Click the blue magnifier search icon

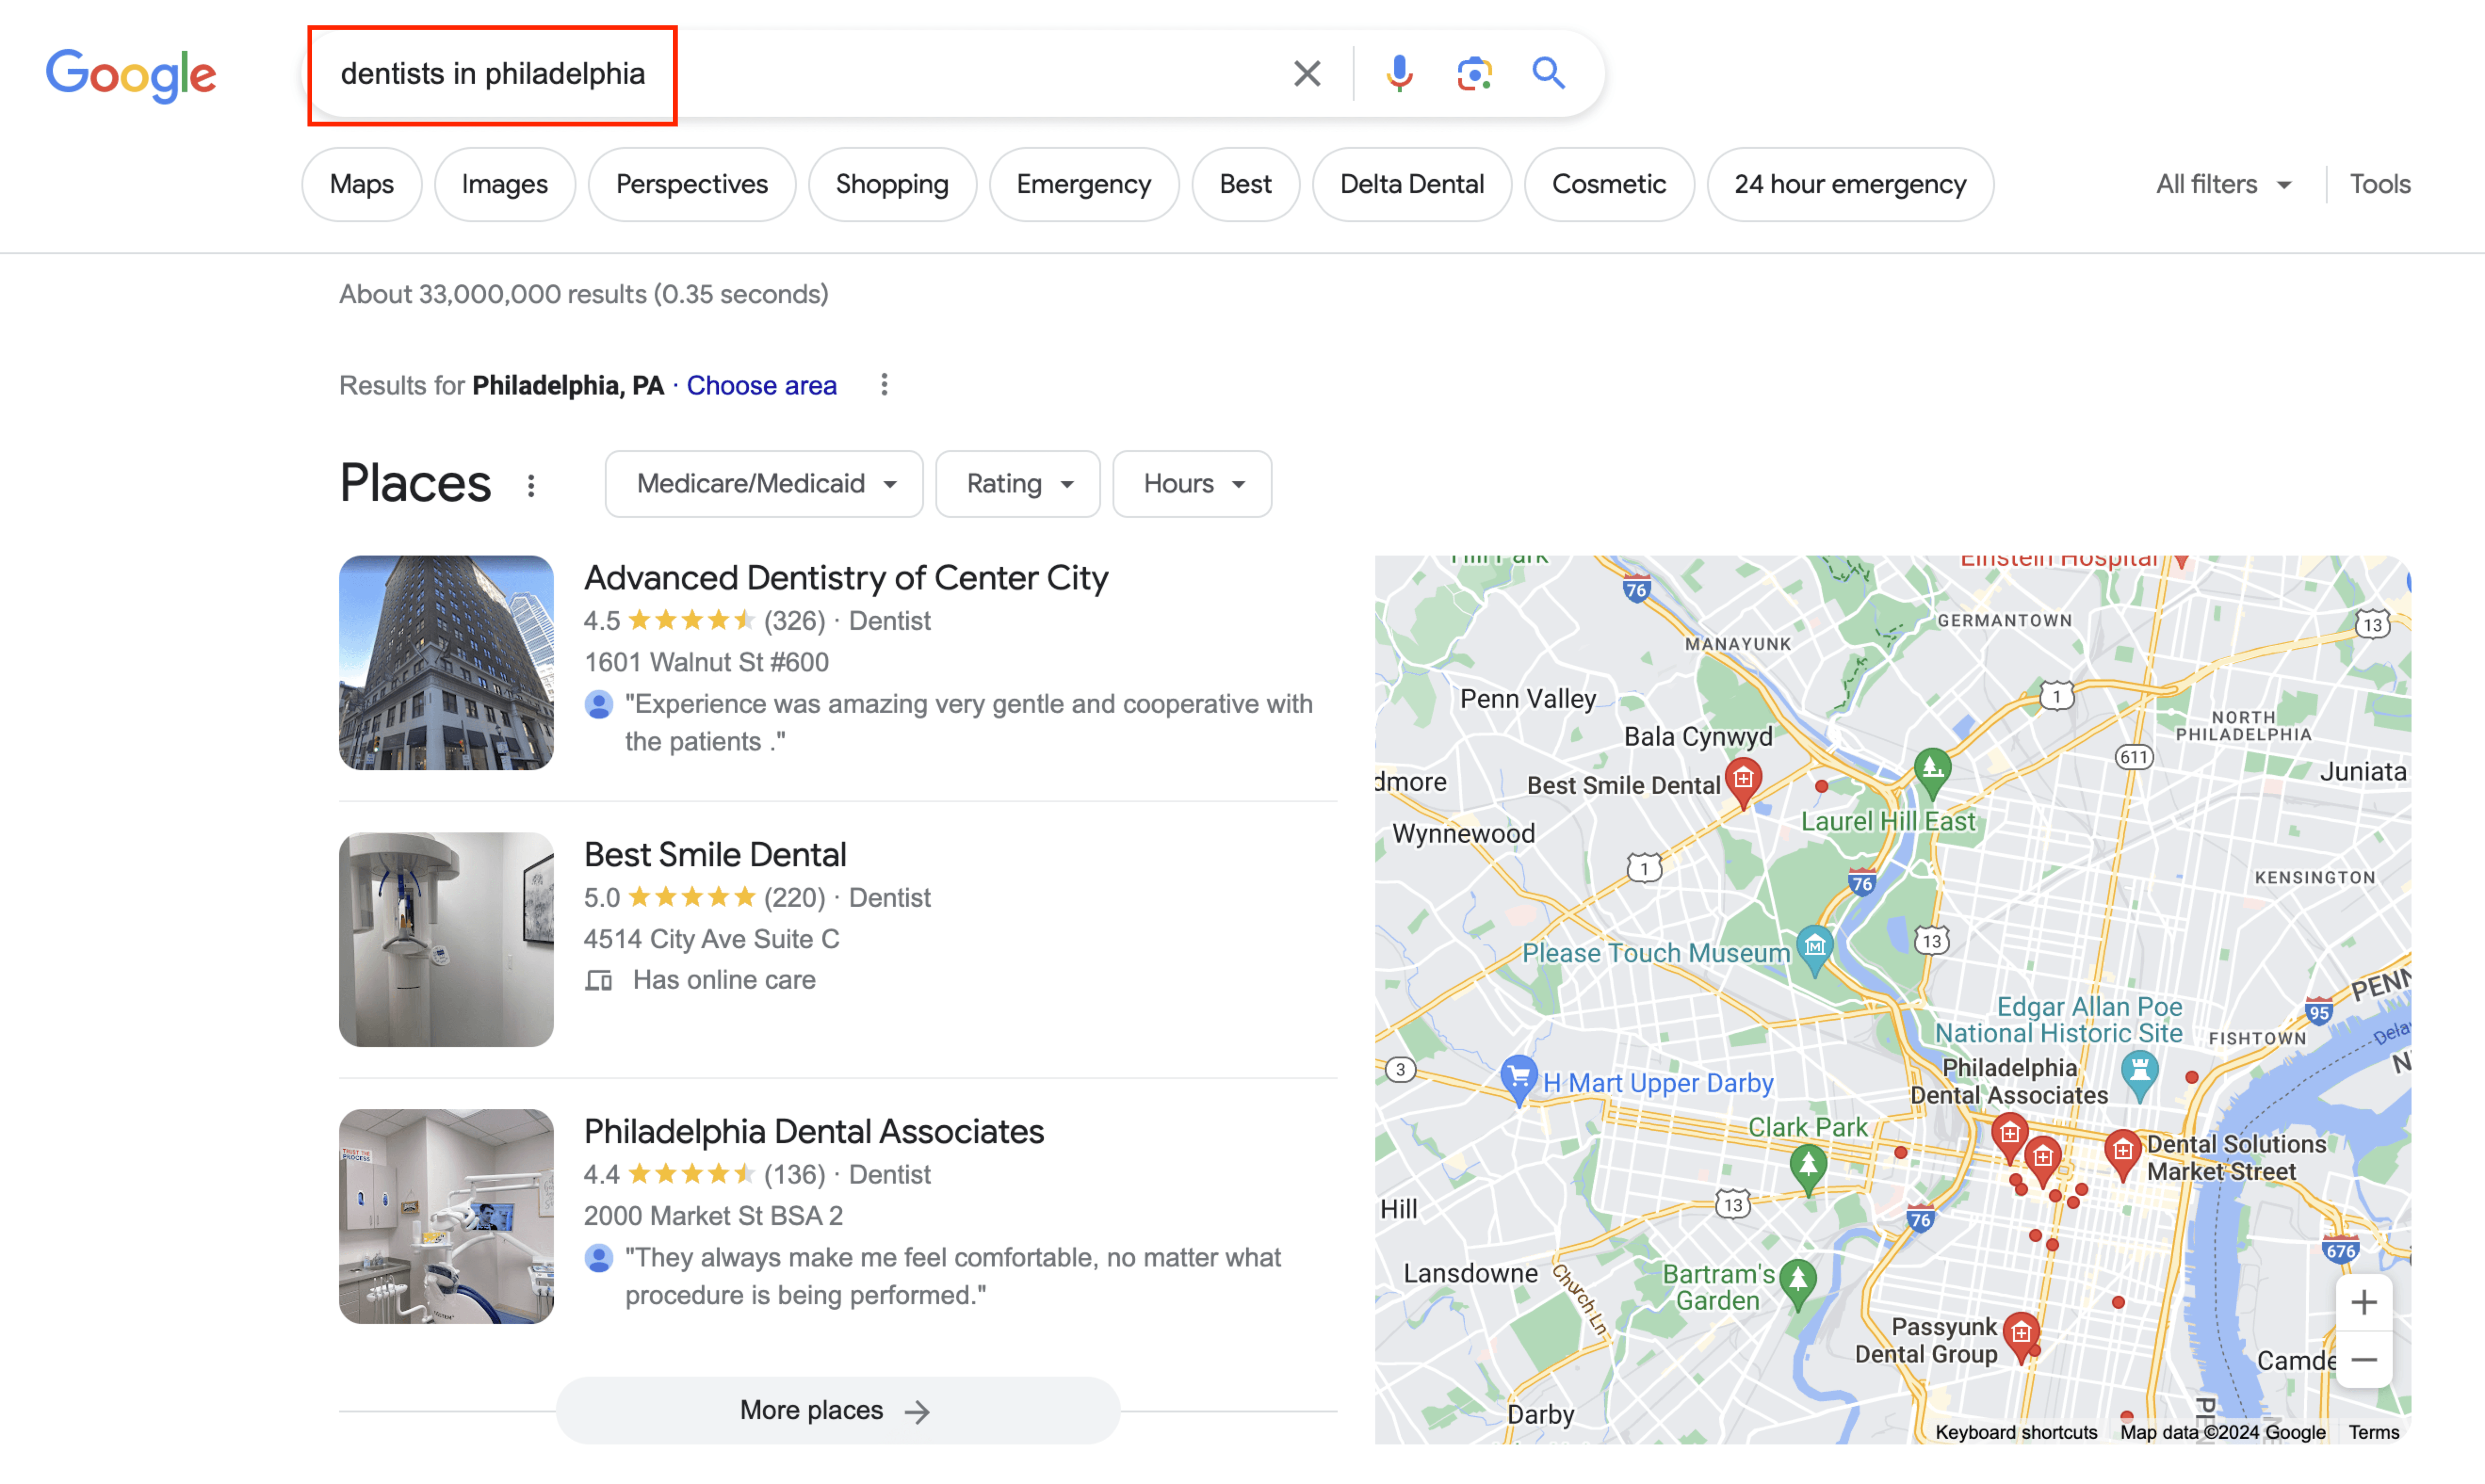point(1548,74)
